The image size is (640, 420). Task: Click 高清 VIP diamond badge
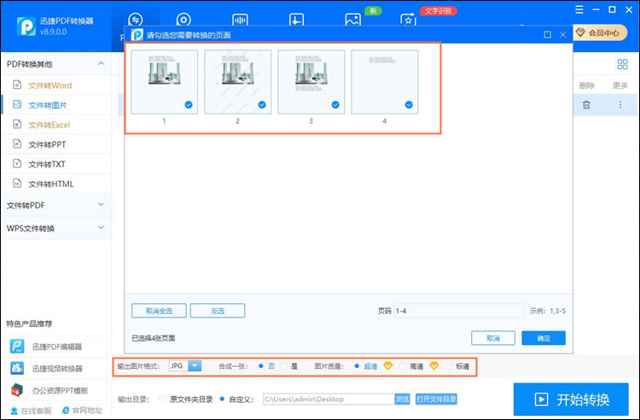434,365
